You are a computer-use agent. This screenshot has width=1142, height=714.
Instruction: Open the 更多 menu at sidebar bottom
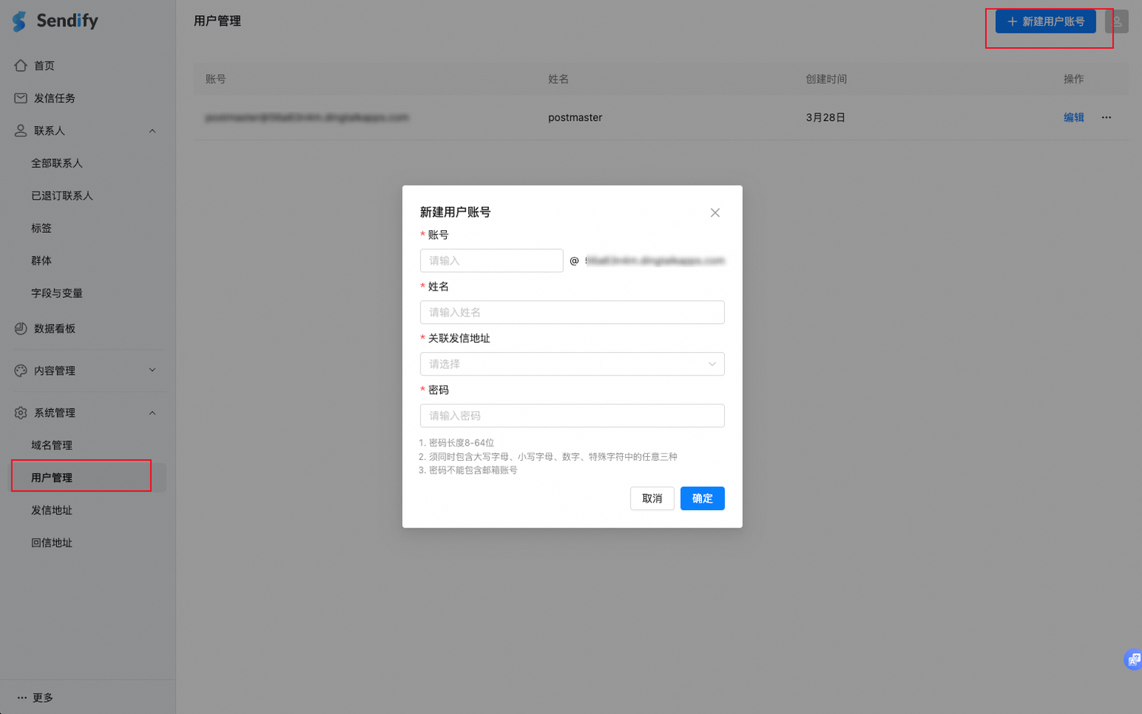coord(35,697)
